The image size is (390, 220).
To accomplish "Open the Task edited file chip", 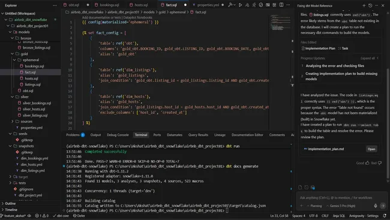I will click(343, 48).
